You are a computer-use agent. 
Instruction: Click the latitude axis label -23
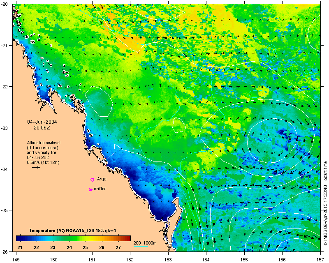5,128
